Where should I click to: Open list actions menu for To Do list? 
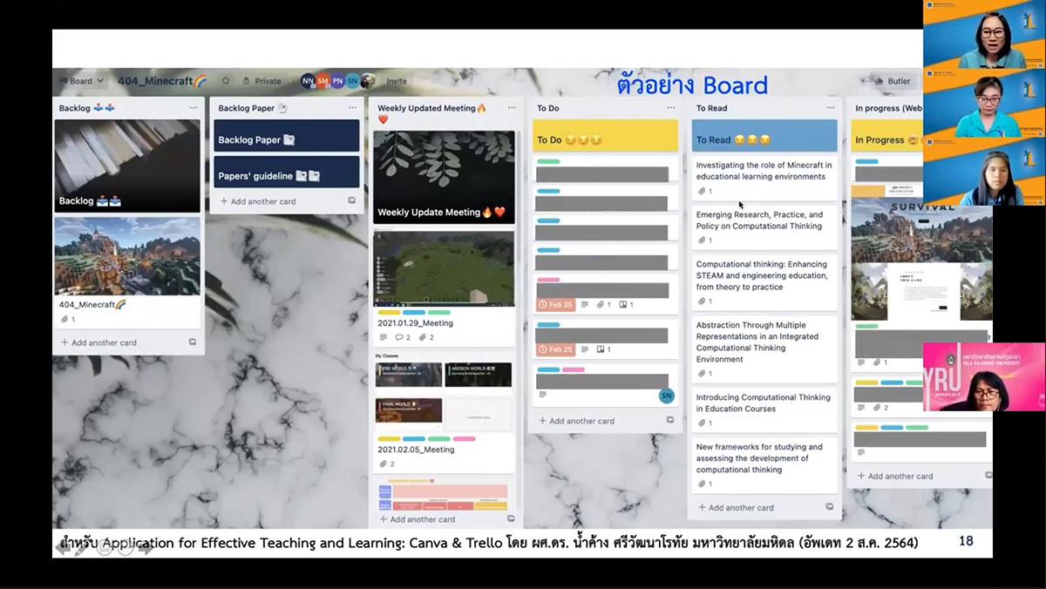pyautogui.click(x=671, y=108)
